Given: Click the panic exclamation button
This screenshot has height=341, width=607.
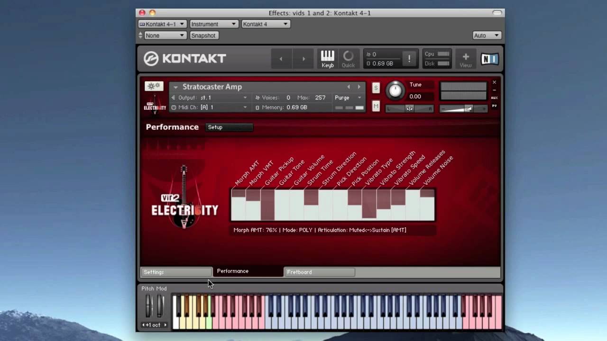Looking at the screenshot, I should click(409, 59).
